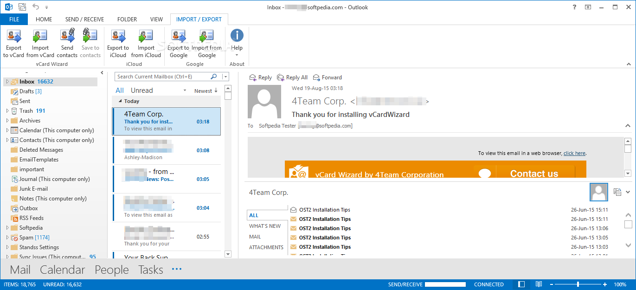Switch to the FOLDER tab
Viewport: 636px width, 290px height.
tap(127, 19)
